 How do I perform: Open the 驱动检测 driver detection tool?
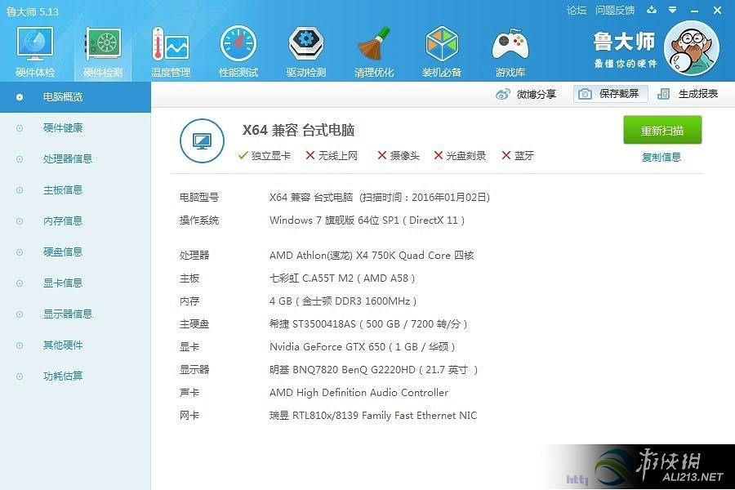pos(305,49)
